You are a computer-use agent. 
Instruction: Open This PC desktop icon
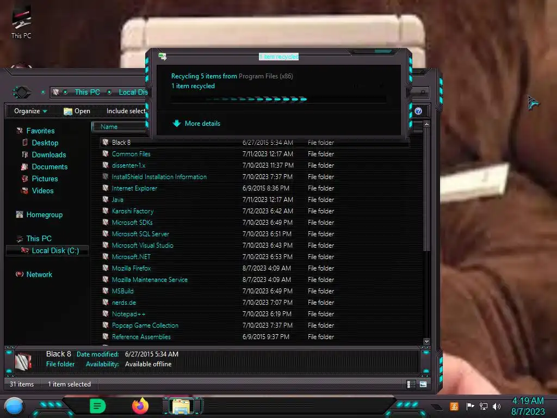click(x=21, y=22)
